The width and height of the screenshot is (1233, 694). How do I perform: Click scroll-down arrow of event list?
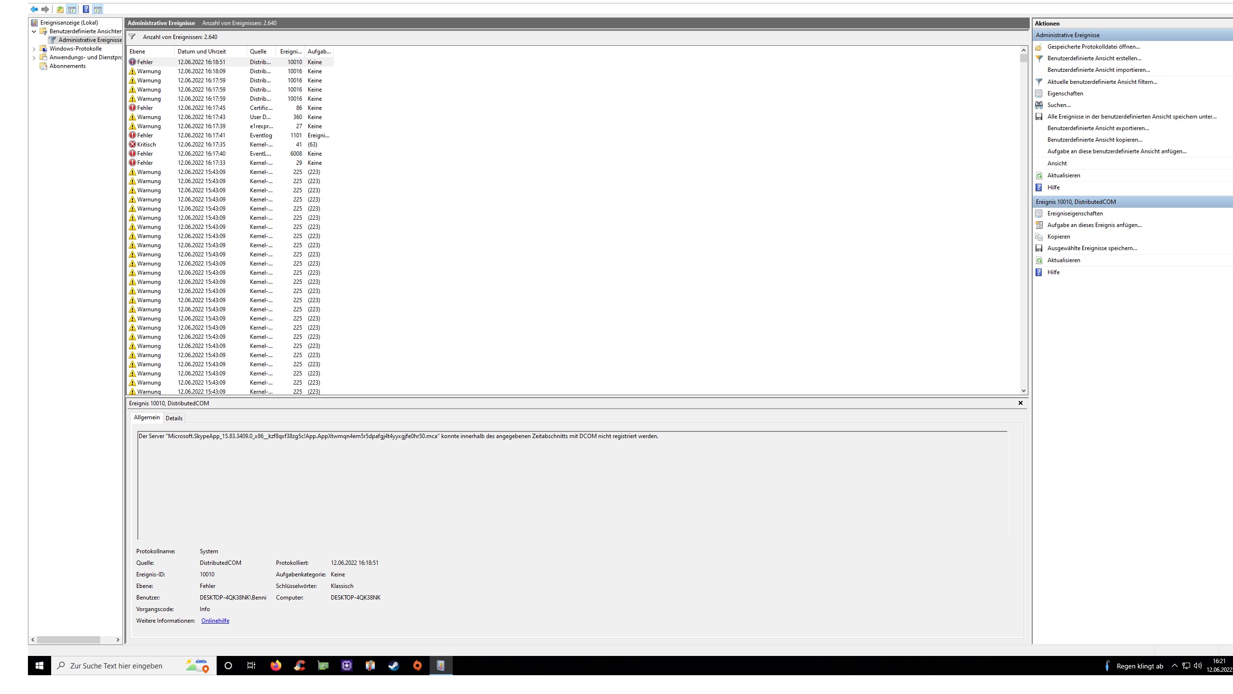1023,391
